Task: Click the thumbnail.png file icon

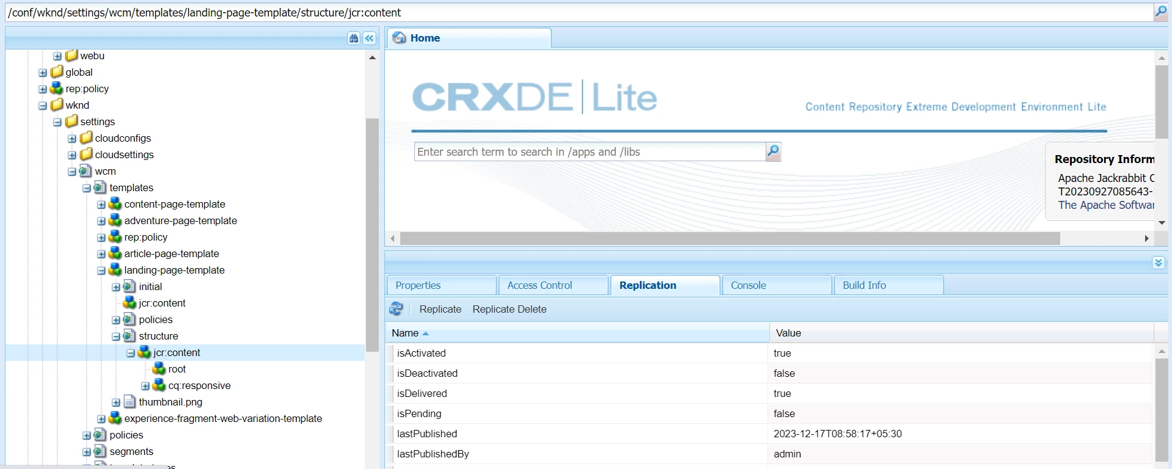Action: point(130,402)
